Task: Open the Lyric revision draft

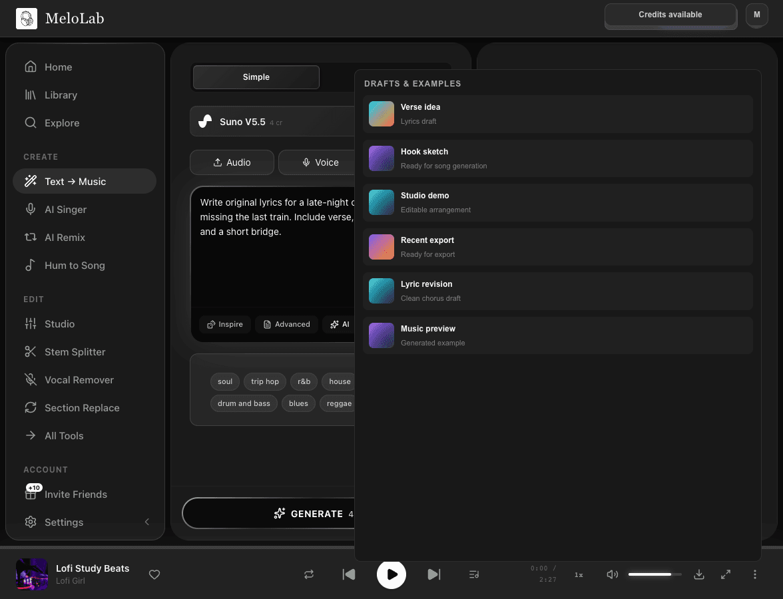Action: [558, 291]
